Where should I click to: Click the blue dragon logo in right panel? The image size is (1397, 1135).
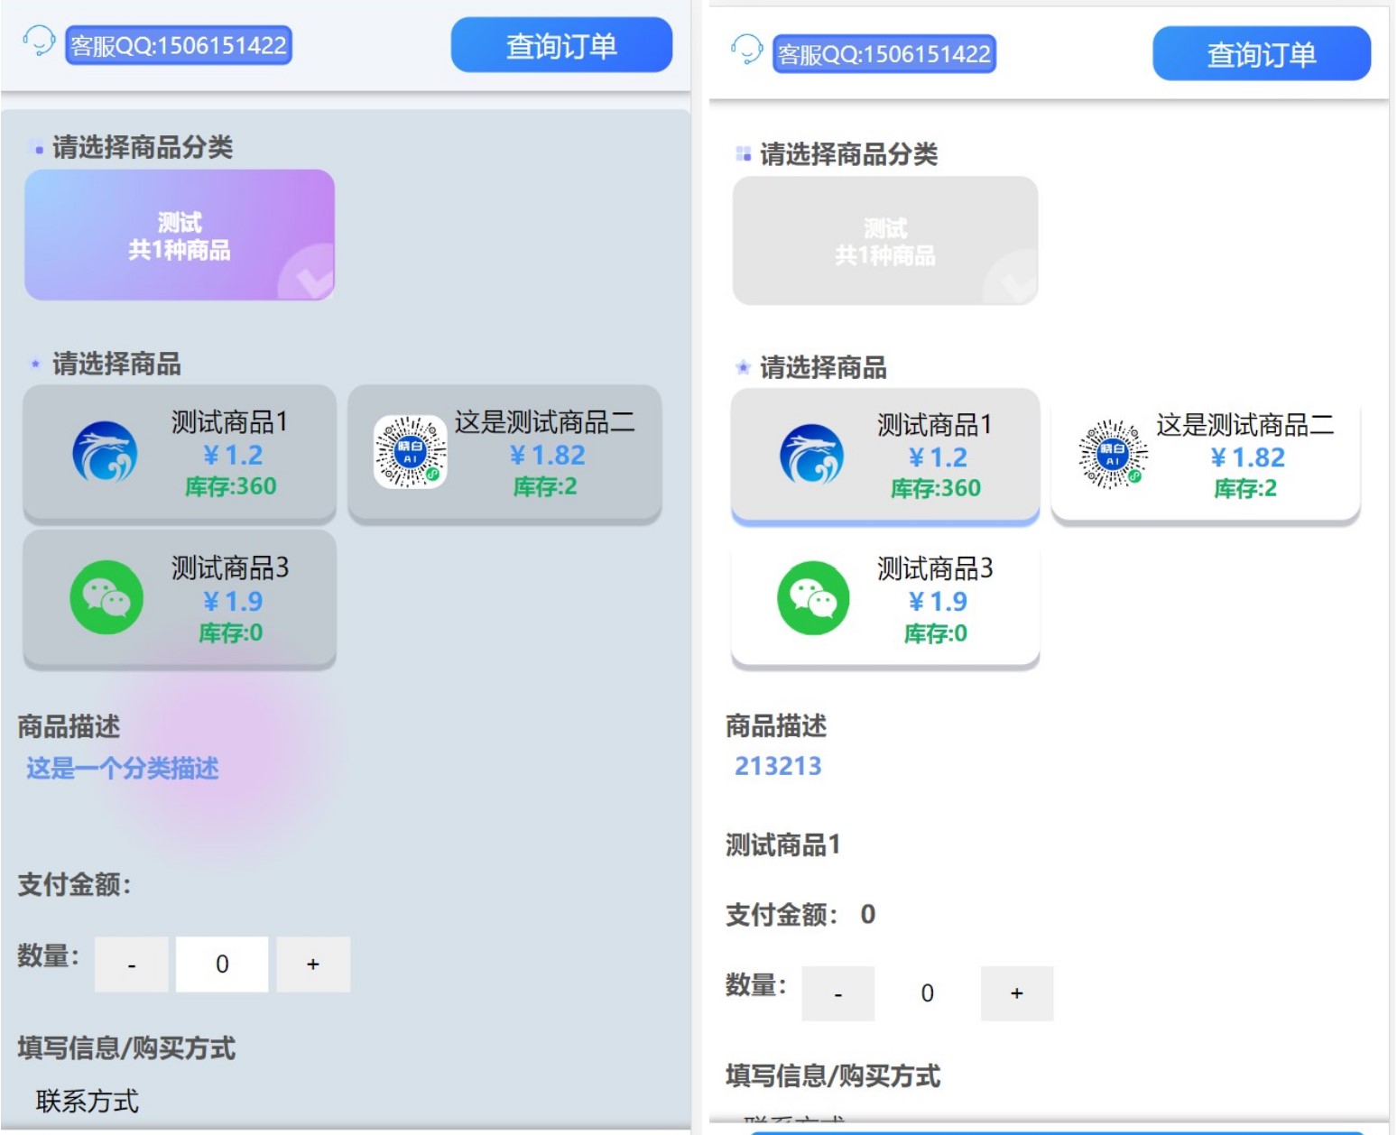click(811, 454)
